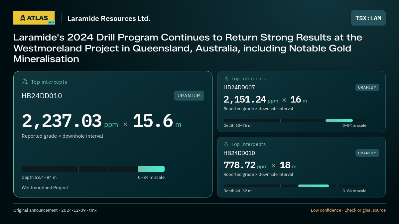Click the drill icon in the HB24DD007 card
The width and height of the screenshot is (399, 224).
(226, 78)
